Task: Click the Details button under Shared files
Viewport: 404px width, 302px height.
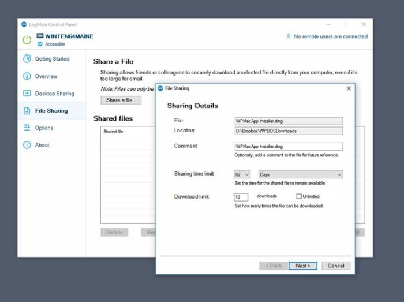Action: pyautogui.click(x=114, y=232)
